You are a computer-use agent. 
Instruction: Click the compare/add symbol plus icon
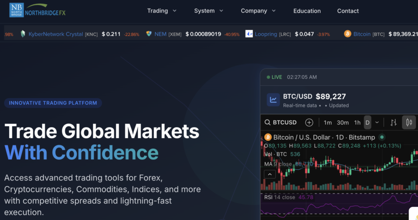309,122
